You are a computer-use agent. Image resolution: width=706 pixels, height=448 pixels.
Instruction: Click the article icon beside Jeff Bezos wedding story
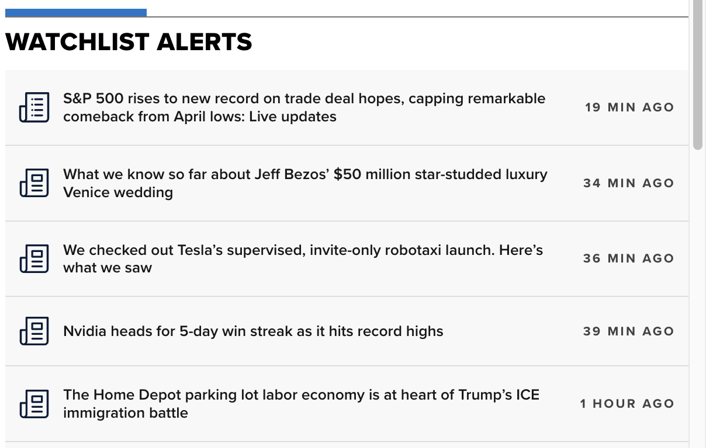click(34, 183)
